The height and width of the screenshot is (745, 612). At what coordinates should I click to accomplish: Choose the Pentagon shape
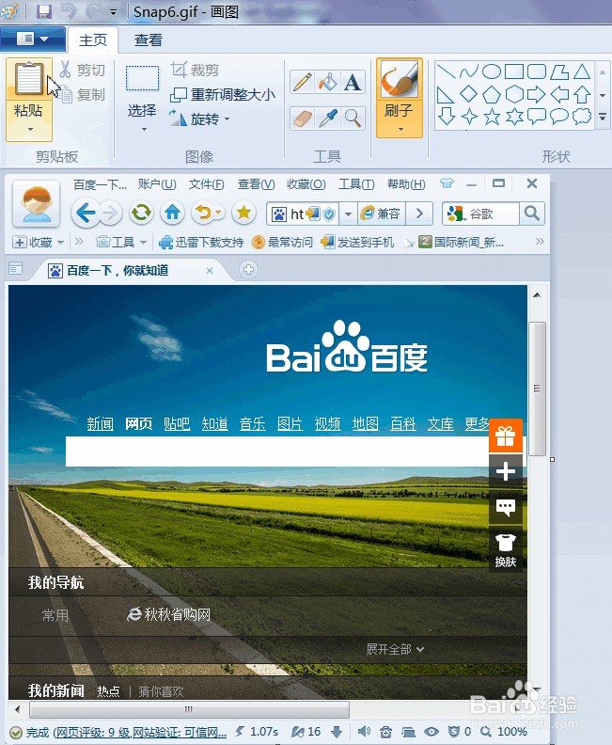coord(492,94)
